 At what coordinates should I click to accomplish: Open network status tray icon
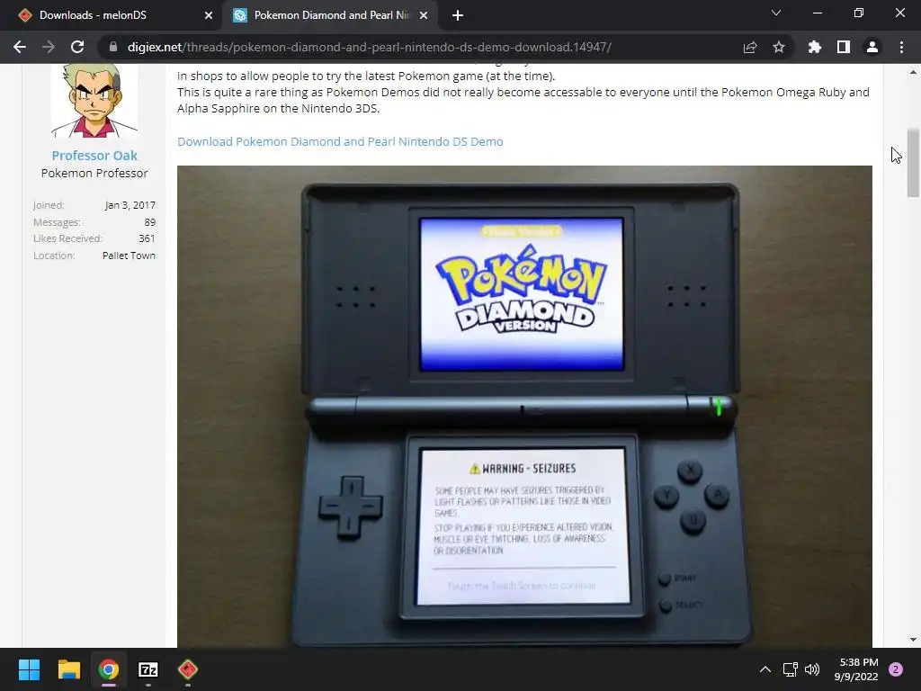coord(790,669)
